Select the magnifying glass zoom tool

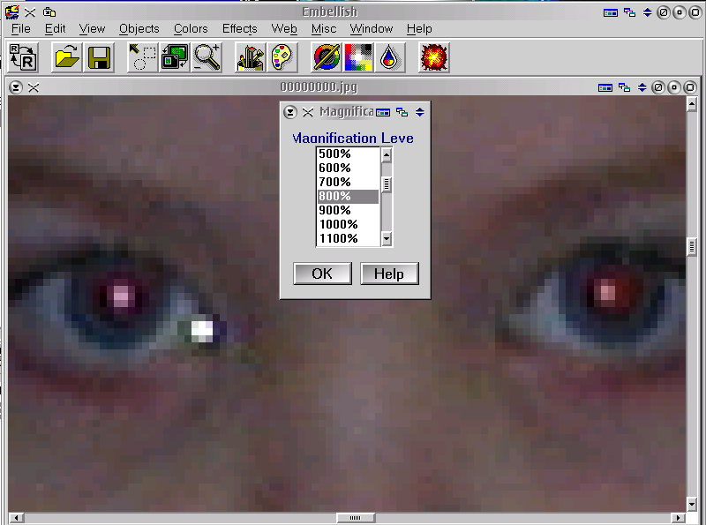click(x=207, y=57)
